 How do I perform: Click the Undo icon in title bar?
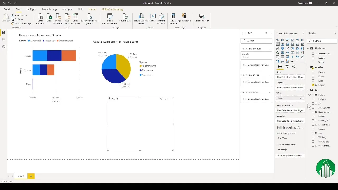point(10,3)
